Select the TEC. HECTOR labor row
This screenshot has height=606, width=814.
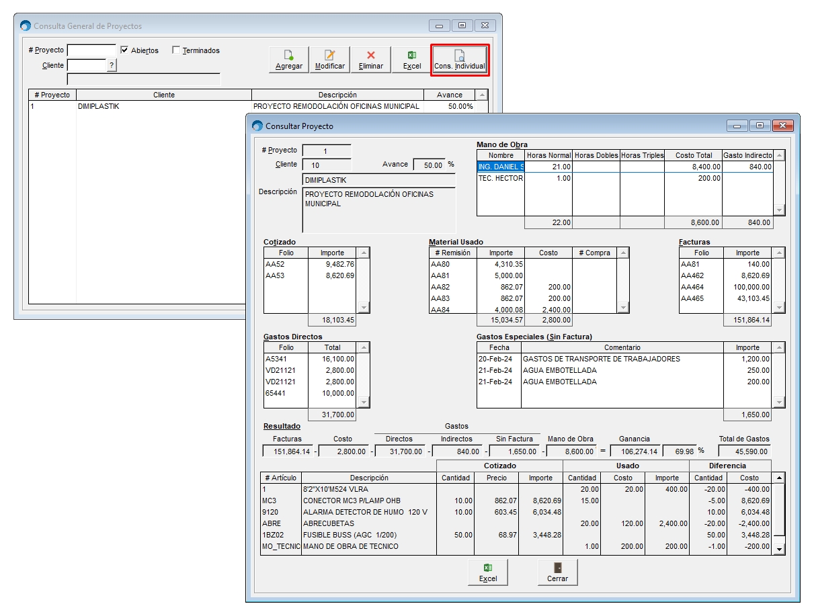(x=500, y=179)
